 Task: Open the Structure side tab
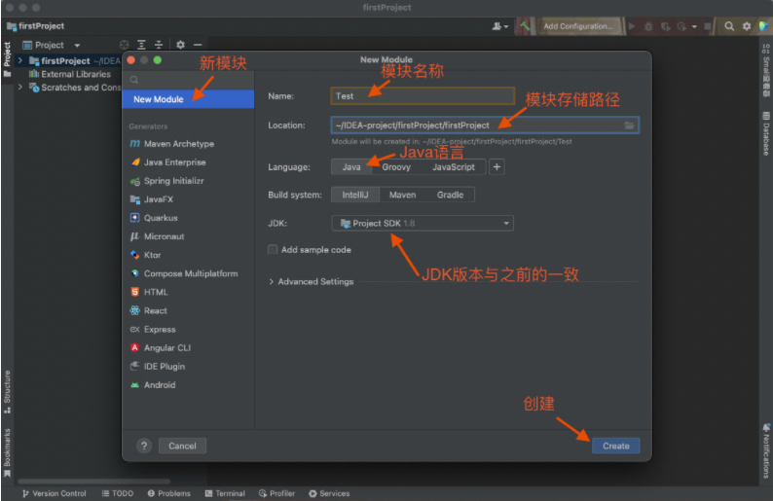point(7,392)
